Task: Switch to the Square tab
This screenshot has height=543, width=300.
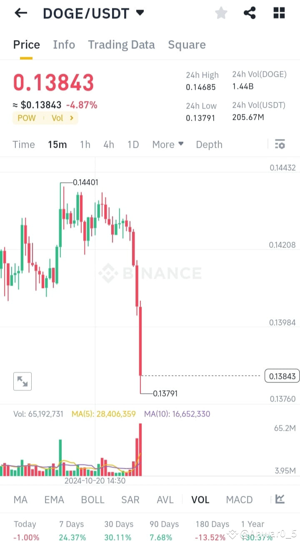Action: pos(187,45)
